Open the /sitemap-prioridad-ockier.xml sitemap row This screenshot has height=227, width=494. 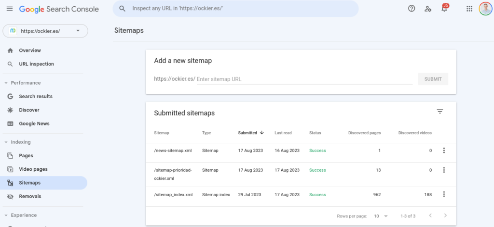301,174
